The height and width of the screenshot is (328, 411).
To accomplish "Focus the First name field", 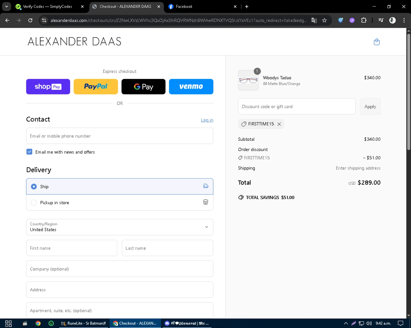I will point(72,248).
